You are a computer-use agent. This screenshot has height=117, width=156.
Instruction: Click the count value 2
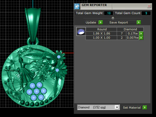point(122,38)
